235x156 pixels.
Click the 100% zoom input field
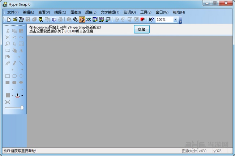(164, 20)
